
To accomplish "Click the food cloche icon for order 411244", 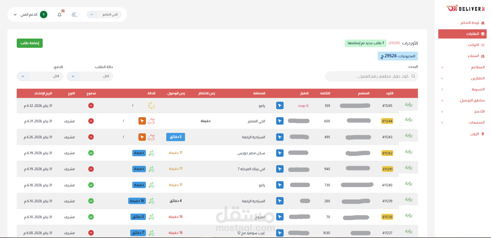I will (152, 121).
